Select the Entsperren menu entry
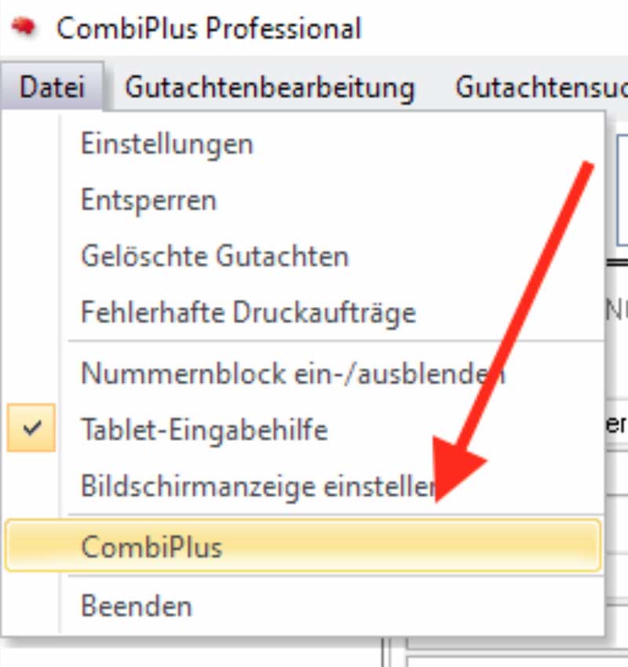The width and height of the screenshot is (628, 667). point(148,200)
